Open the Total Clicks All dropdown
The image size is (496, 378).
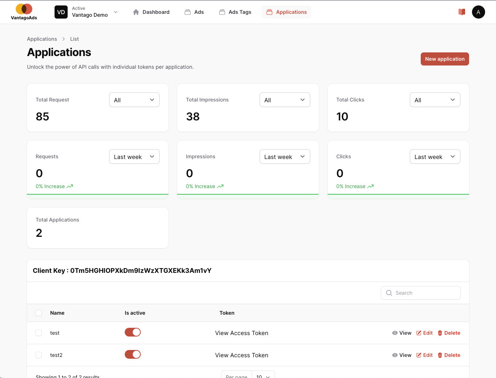tap(435, 100)
